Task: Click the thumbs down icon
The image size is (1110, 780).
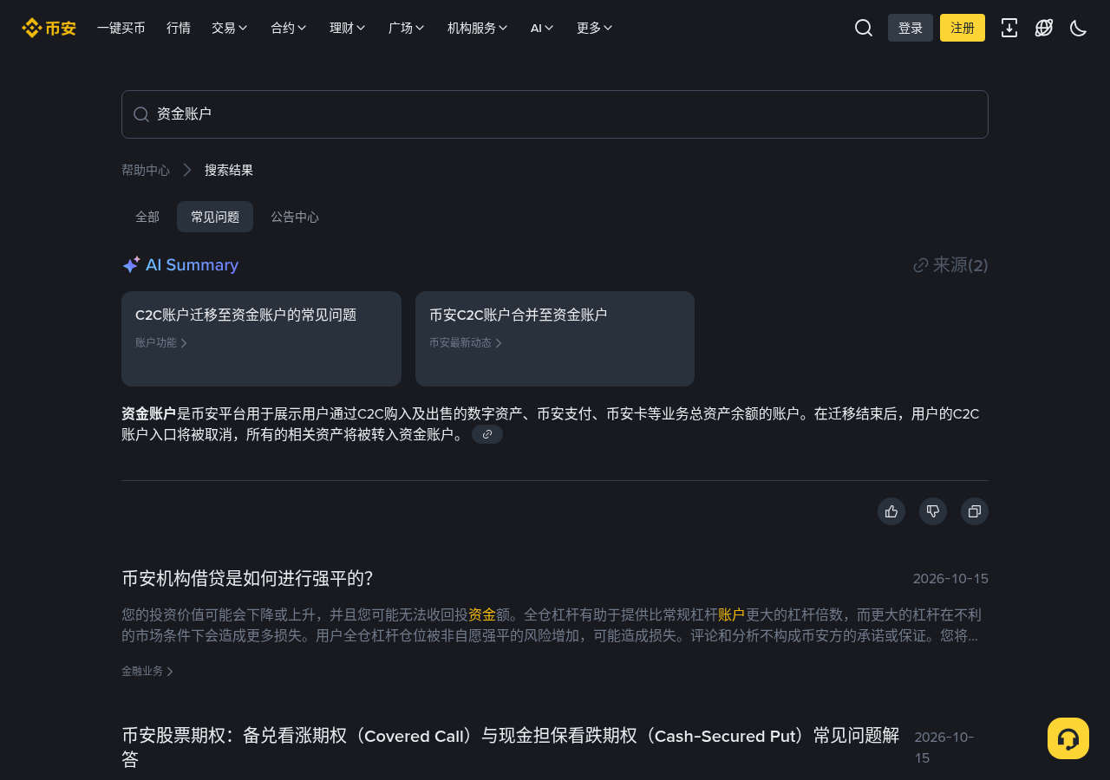Action: (x=933, y=511)
